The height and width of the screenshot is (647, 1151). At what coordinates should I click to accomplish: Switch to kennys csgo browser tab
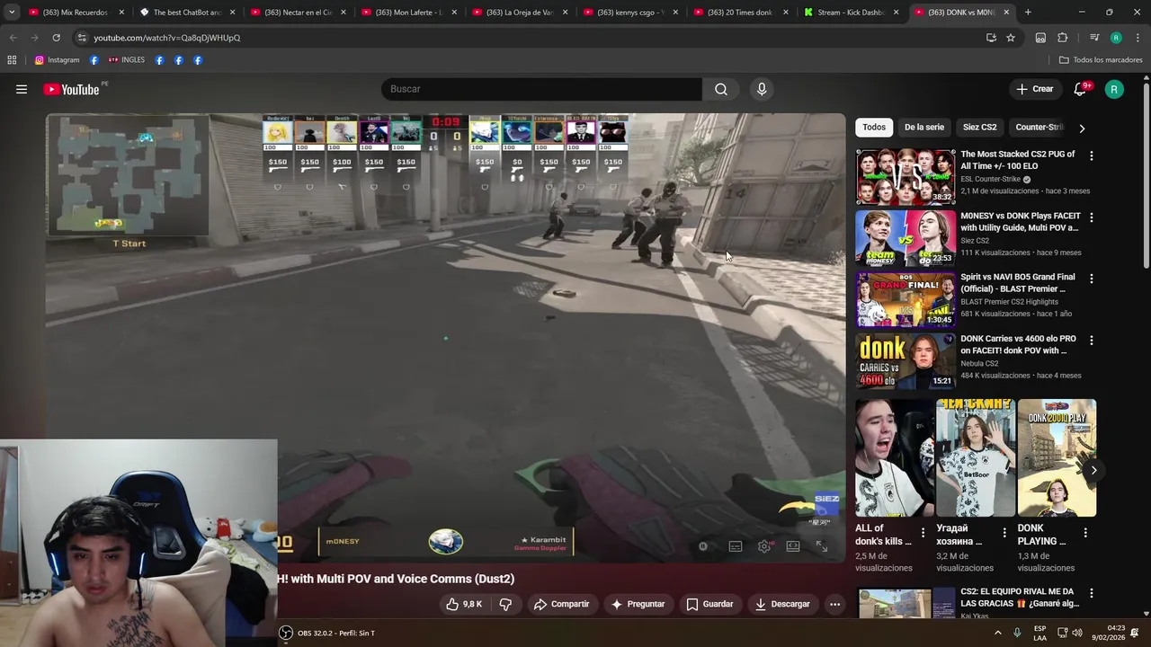pos(630,13)
